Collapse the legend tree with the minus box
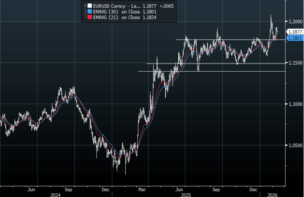 [85, 5]
